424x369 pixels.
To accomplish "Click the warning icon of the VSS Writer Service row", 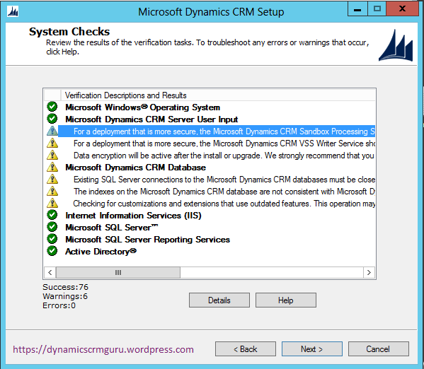I will coord(52,143).
